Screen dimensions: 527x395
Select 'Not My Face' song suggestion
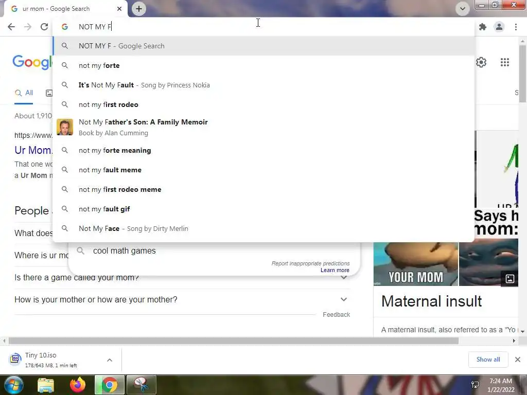pyautogui.click(x=264, y=228)
